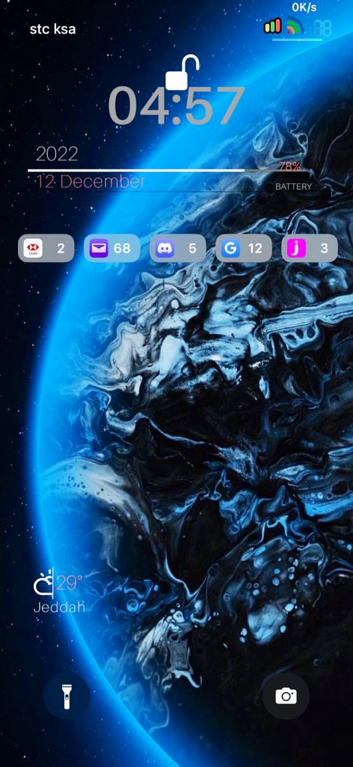
Task: Tap the Jeddah city label
Action: tap(60, 607)
